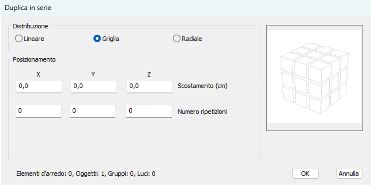Confirm the dialog with OK
Viewport: 371px width, 185px height.
click(x=305, y=173)
